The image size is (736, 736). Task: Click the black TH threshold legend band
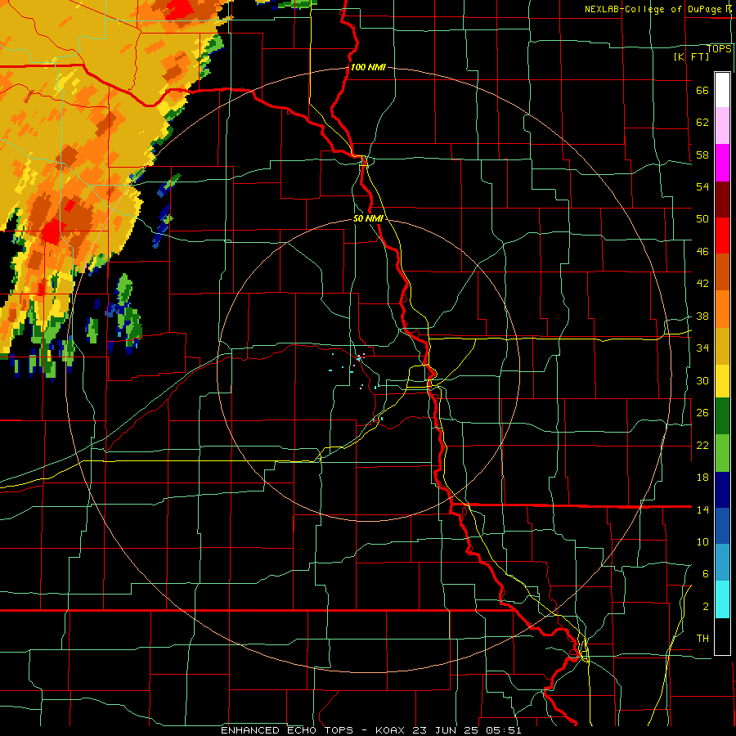click(722, 636)
